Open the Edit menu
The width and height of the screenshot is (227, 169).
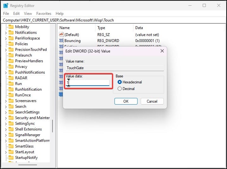click(x=16, y=14)
